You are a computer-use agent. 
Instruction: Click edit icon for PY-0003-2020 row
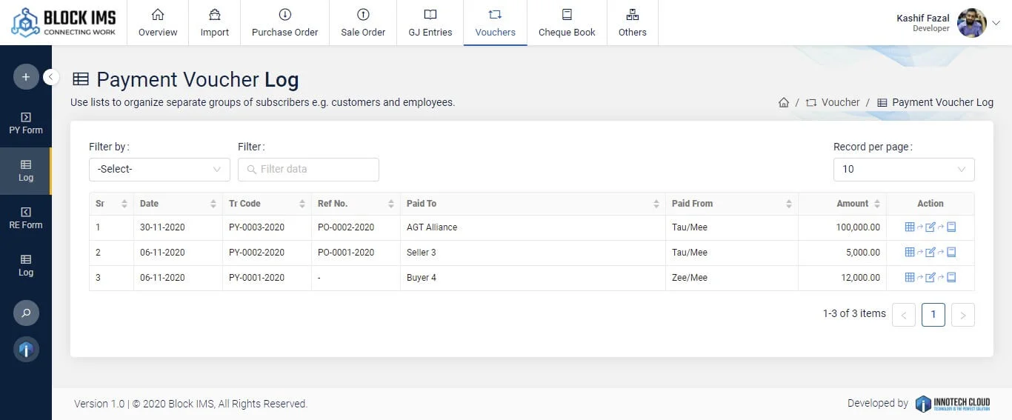coord(931,227)
